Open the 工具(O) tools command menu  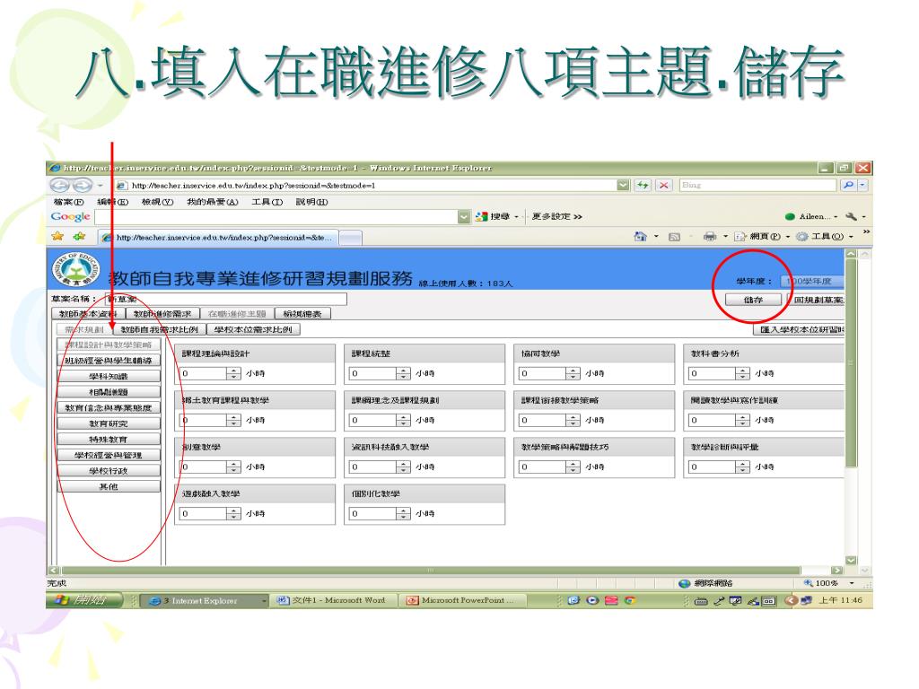pos(825,237)
